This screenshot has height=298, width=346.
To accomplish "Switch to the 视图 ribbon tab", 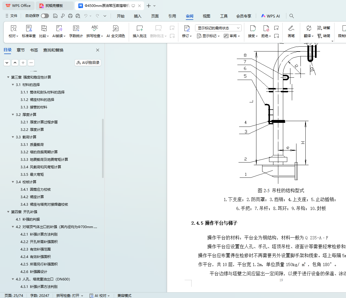I will tap(206, 16).
